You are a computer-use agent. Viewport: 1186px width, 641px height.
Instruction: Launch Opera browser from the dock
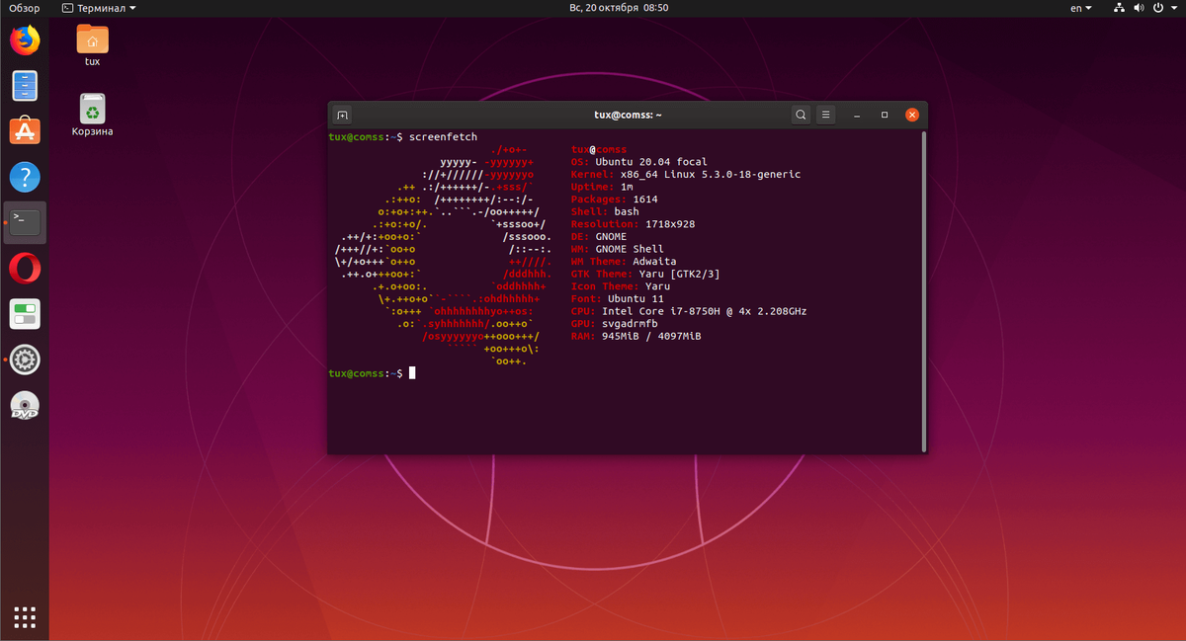tap(24, 267)
